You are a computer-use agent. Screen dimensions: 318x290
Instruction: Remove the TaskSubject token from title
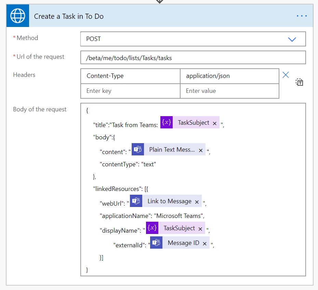[x=215, y=123]
